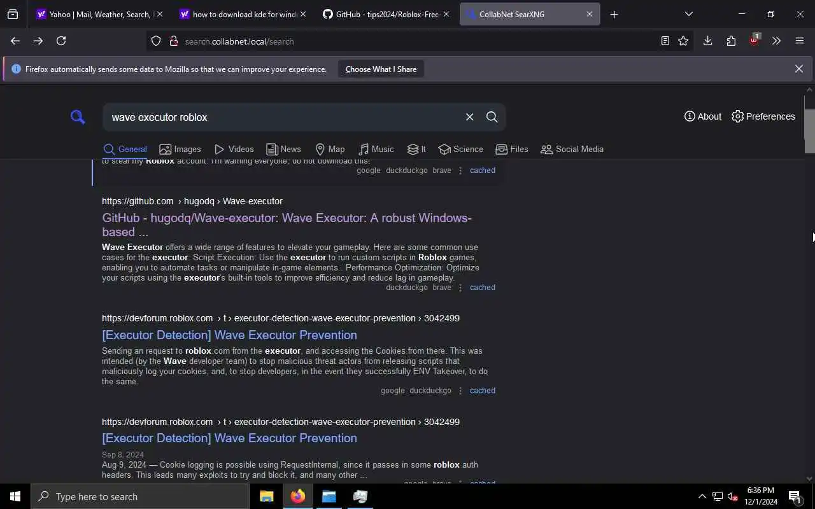Open File Explorer from taskbar
Viewport: 815px width, 509px height.
click(266, 496)
